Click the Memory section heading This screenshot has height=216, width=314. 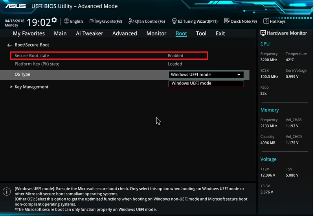(270, 110)
